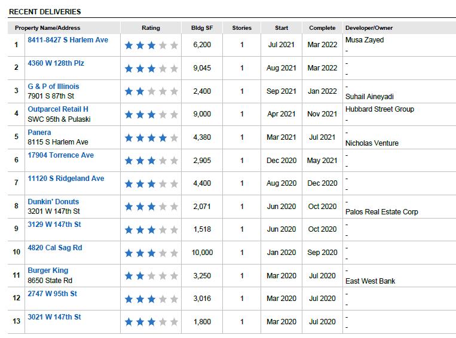Screen dimensions: 456x338
Task: Select the Panera property link
Action: (39, 132)
